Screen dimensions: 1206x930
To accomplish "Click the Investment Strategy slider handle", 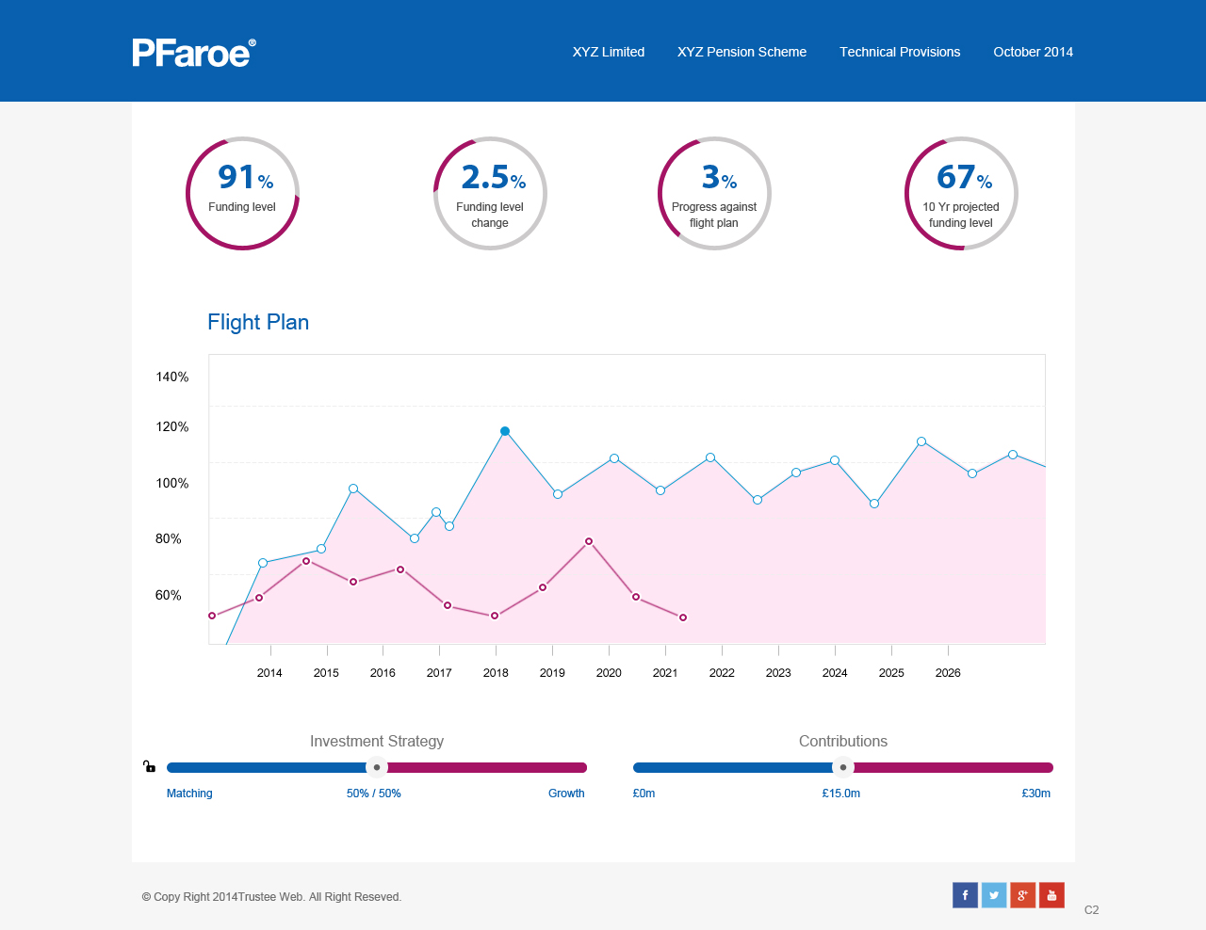I will coord(377,767).
